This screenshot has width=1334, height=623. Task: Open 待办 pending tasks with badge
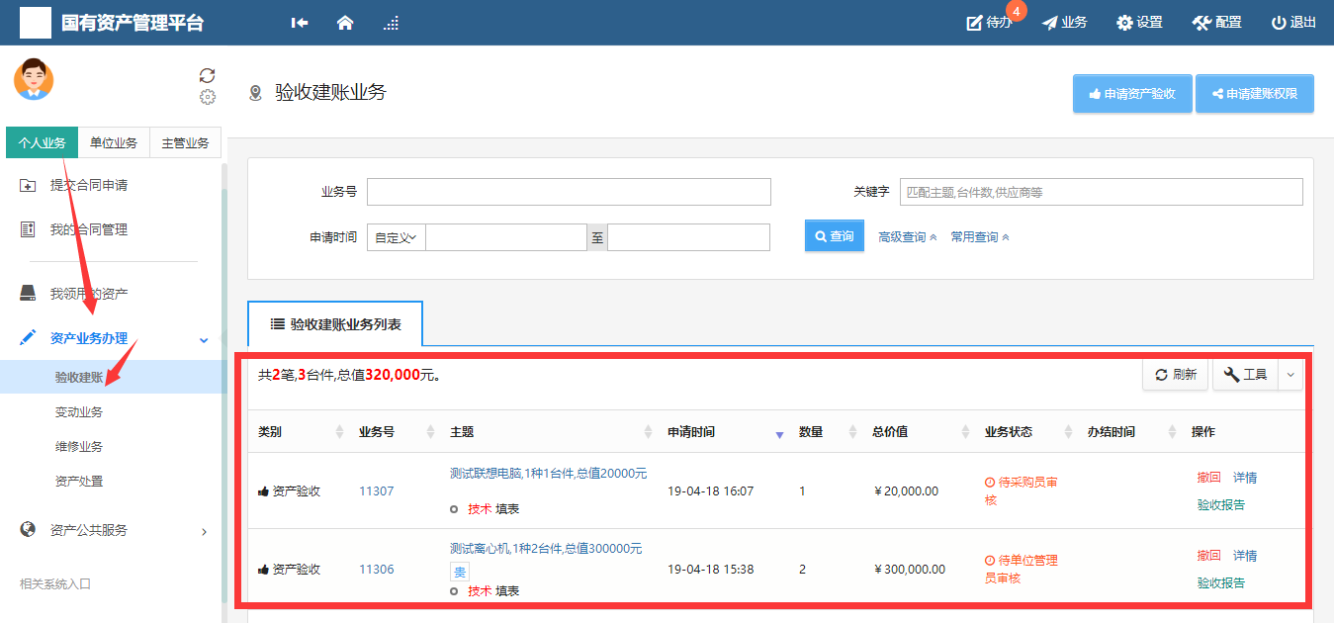[x=990, y=23]
